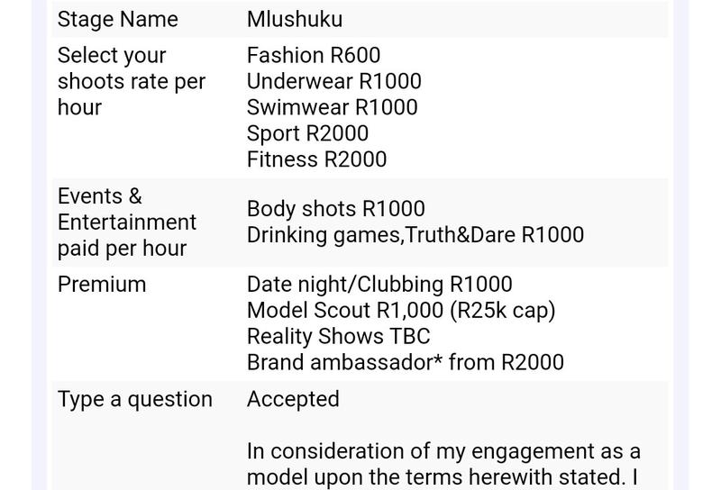721x490 pixels.
Task: Click the Select your shoots rate label
Action: coord(132,81)
